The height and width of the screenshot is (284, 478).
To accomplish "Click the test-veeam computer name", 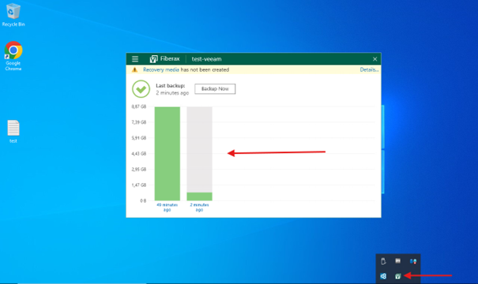I will pyautogui.click(x=206, y=59).
